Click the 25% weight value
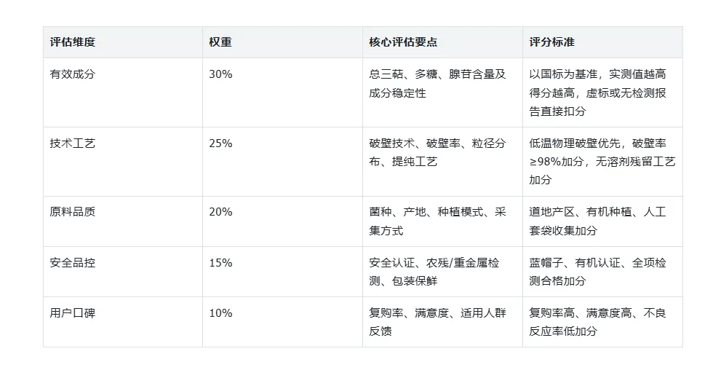Screen dimensions: 721x370 (220, 143)
